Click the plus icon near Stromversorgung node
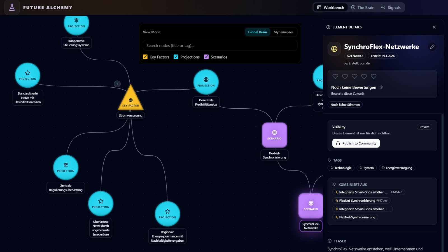 tap(117, 84)
